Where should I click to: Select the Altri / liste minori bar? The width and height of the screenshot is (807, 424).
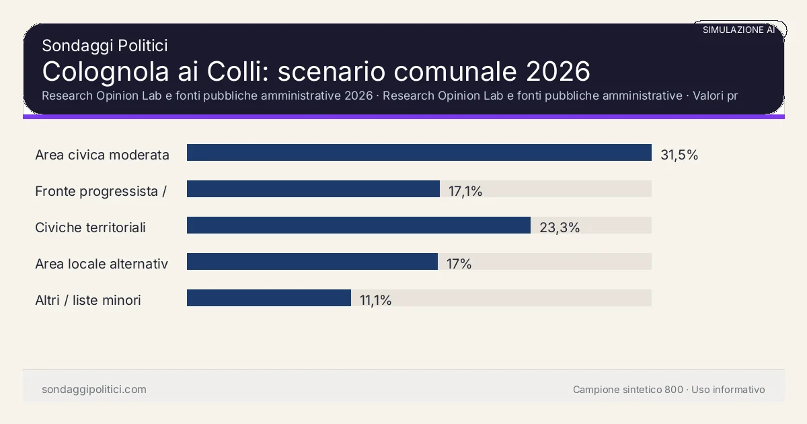pyautogui.click(x=269, y=298)
